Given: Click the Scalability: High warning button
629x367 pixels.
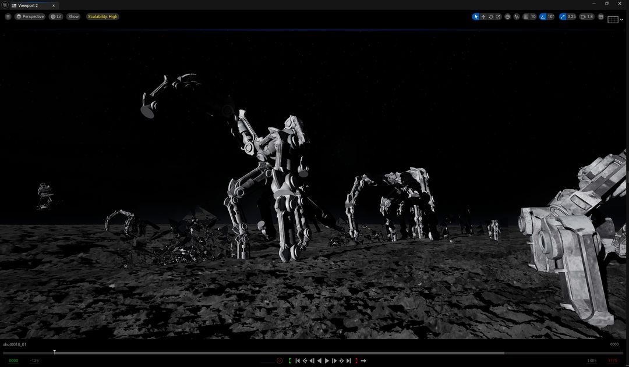Looking at the screenshot, I should click(103, 17).
